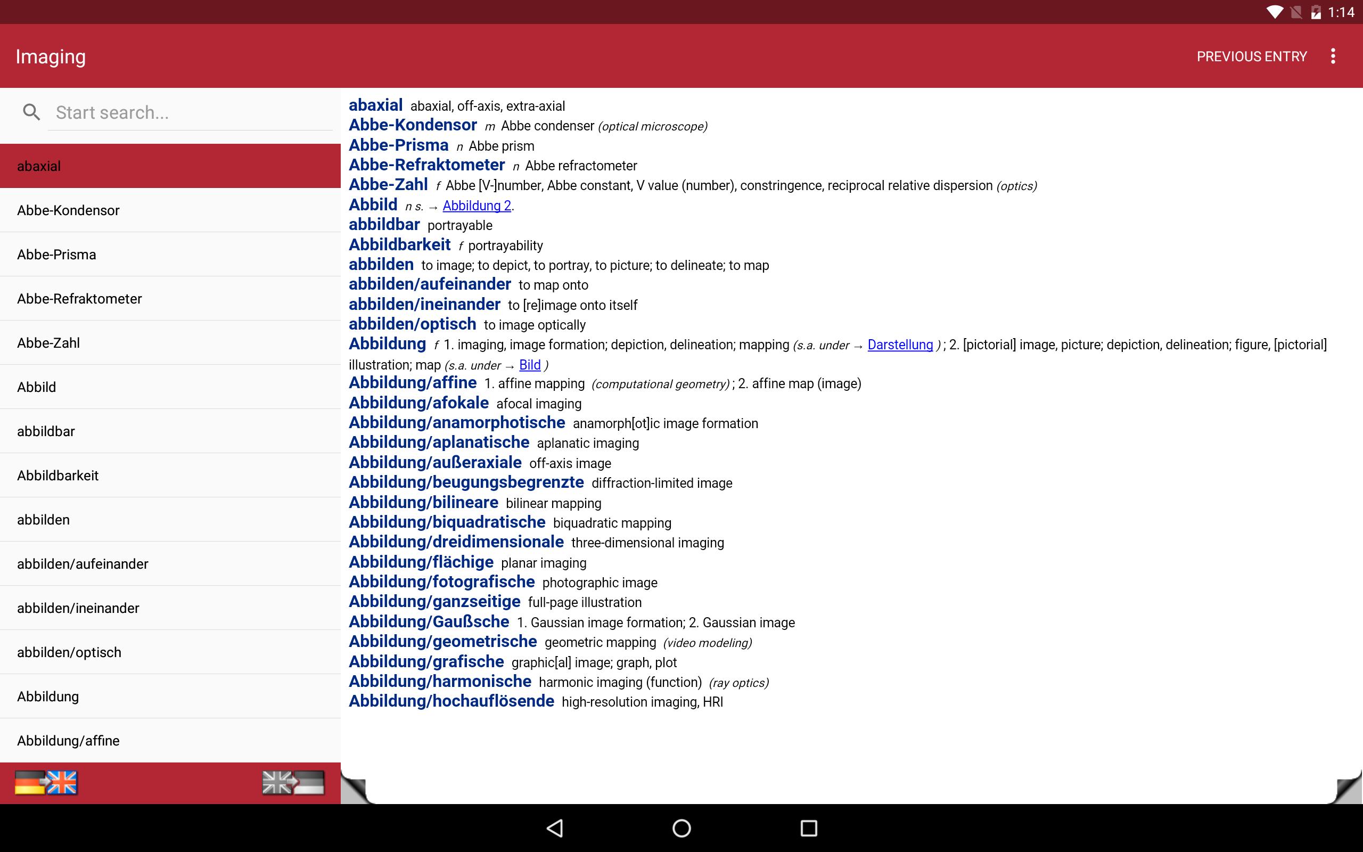Turn to previous page via bottom-left corner curl
1363x852 pixels.
[355, 790]
